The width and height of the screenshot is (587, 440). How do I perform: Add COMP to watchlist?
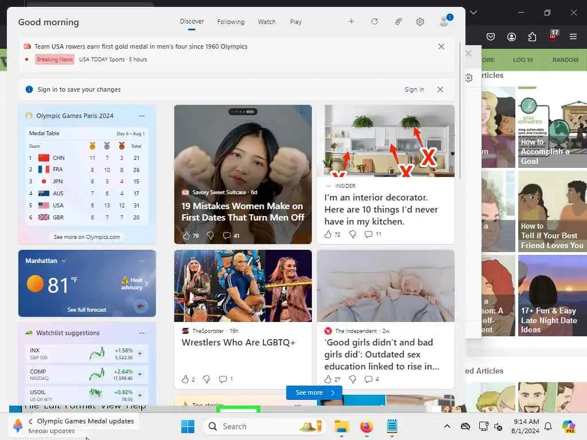pos(140,374)
